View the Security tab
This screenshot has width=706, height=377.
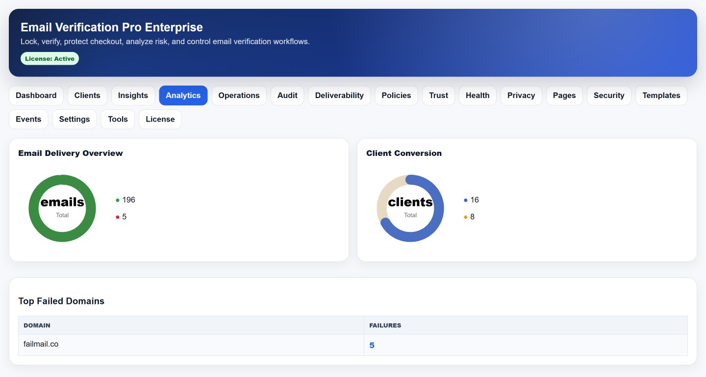(609, 96)
